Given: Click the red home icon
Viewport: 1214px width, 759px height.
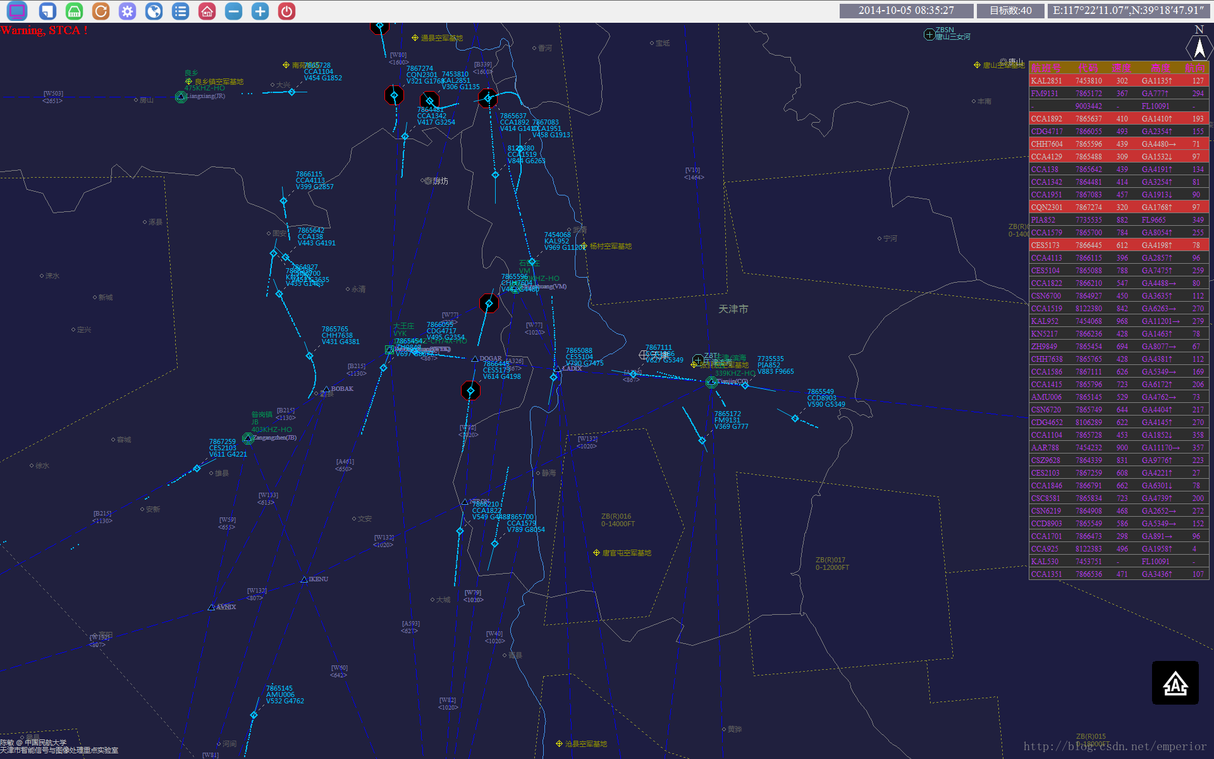Looking at the screenshot, I should (x=207, y=11).
